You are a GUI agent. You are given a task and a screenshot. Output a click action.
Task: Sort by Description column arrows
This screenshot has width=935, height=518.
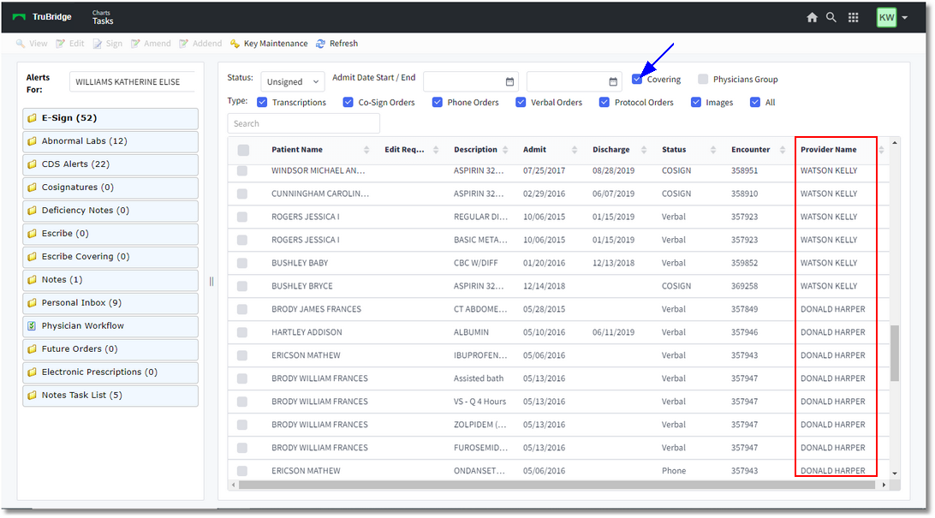pos(505,150)
